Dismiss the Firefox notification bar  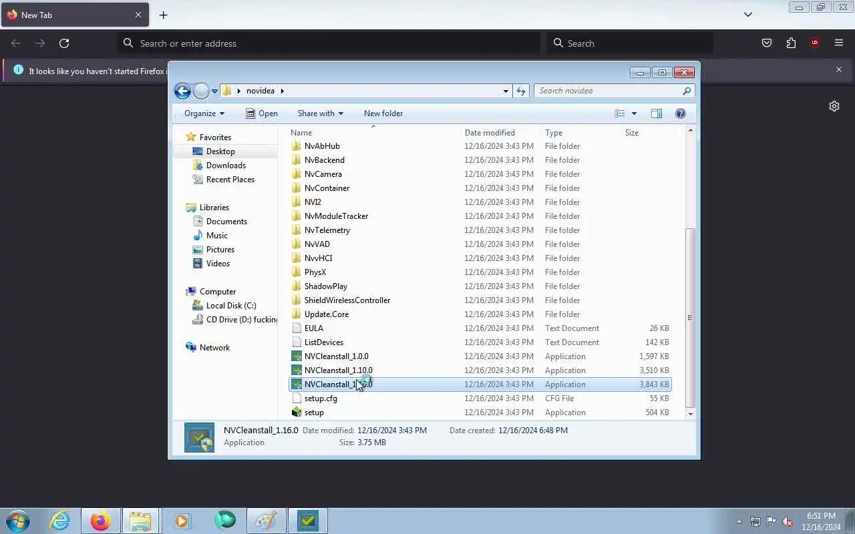coord(839,69)
